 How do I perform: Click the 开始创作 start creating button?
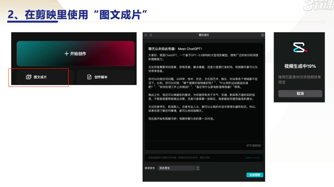[x=75, y=54]
